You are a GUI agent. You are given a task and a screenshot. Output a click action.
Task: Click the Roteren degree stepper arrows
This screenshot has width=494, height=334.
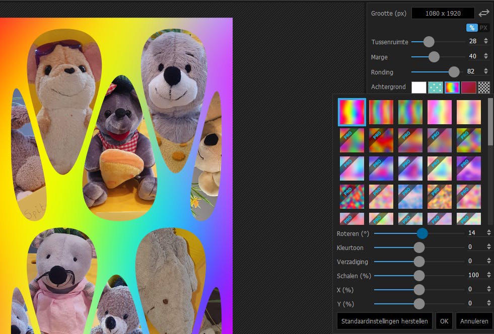pyautogui.click(x=488, y=232)
